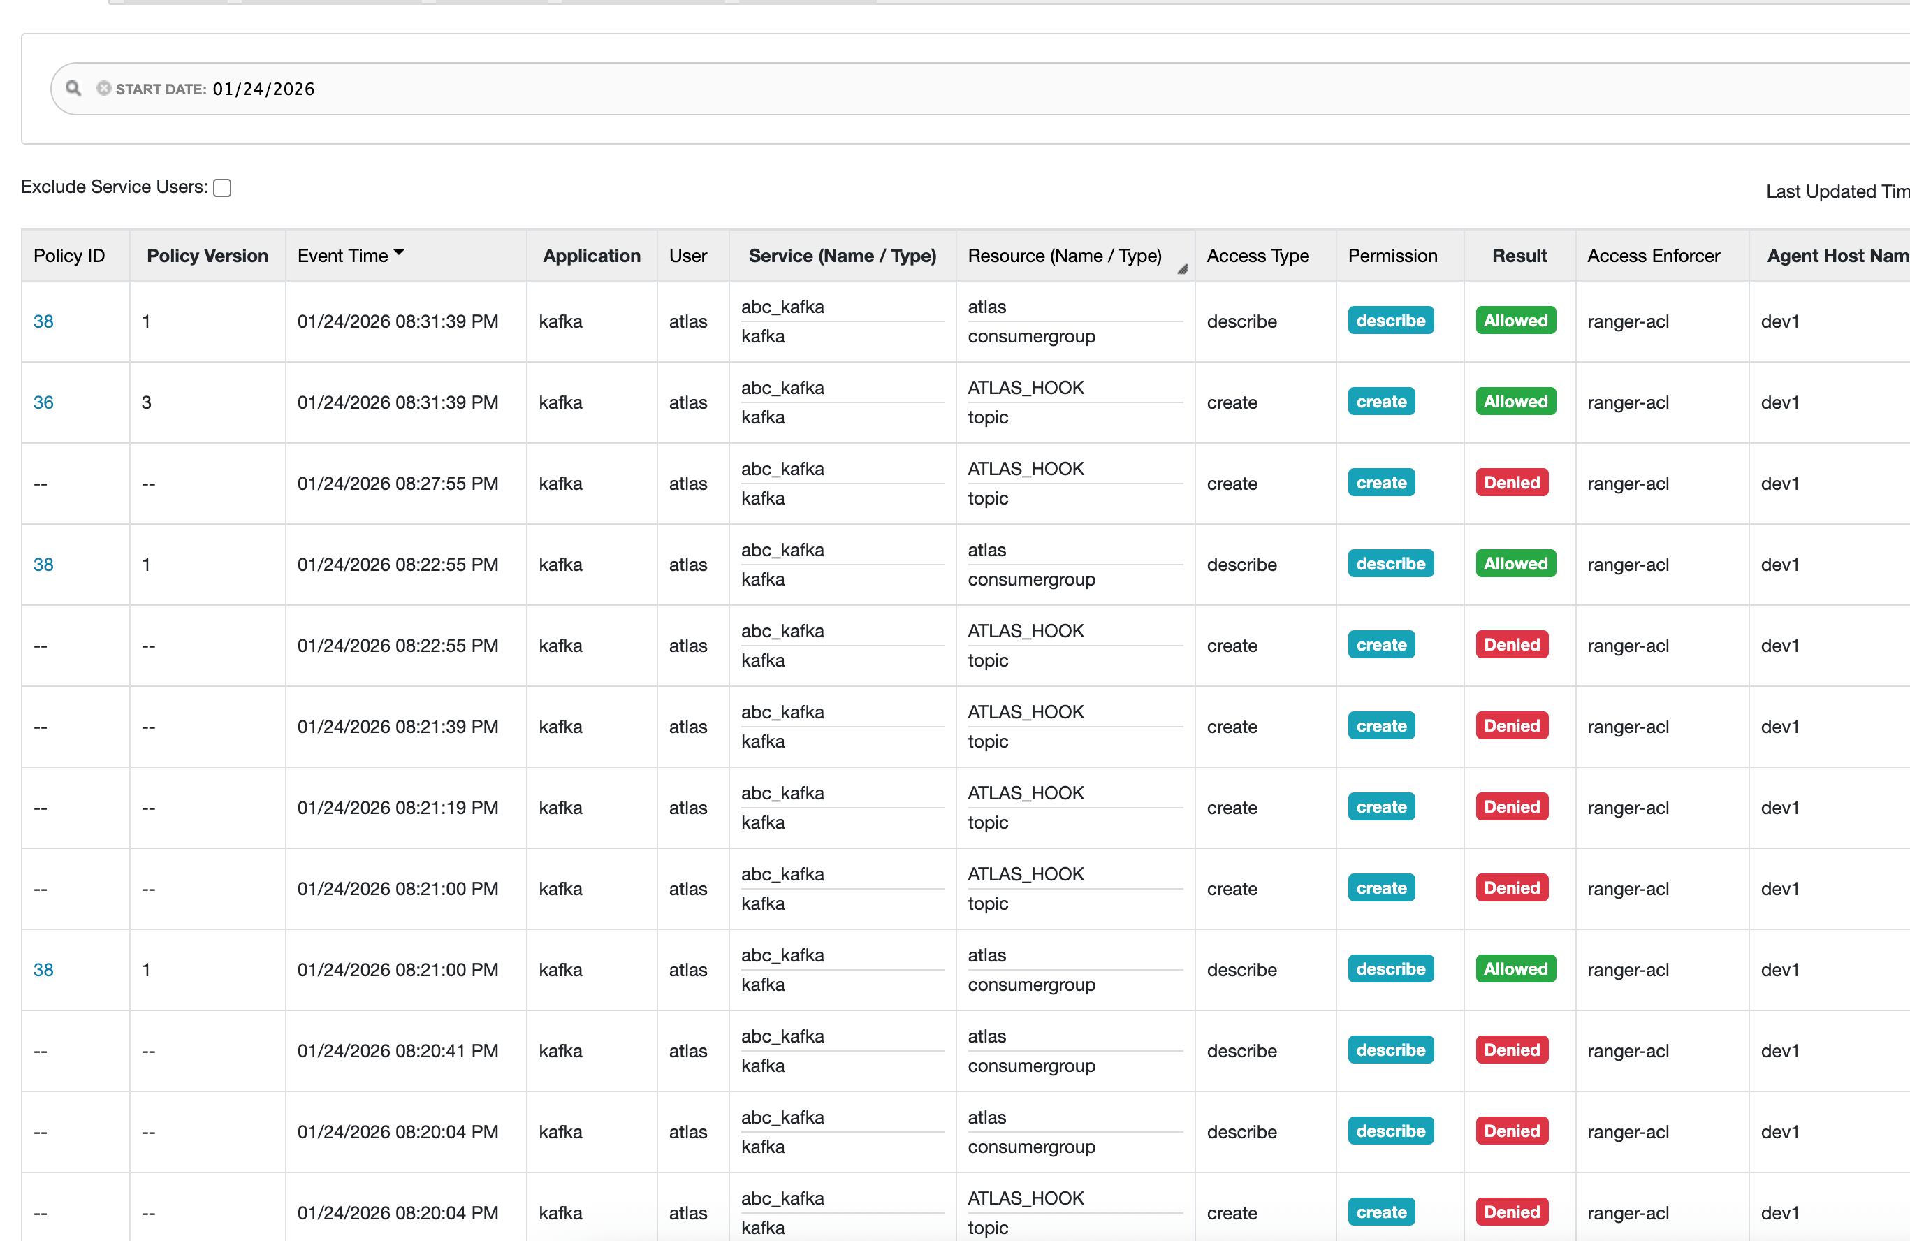The image size is (1910, 1241).
Task: Remove the START DATE filter with its x icon
Action: pyautogui.click(x=103, y=88)
